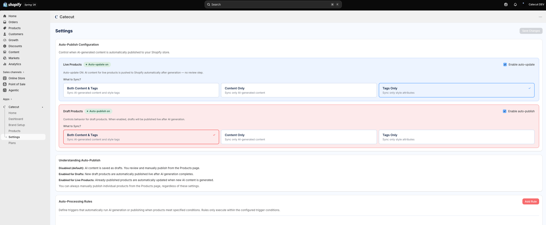The width and height of the screenshot is (546, 225).
Task: Open the notifications bell
Action: 515,4
